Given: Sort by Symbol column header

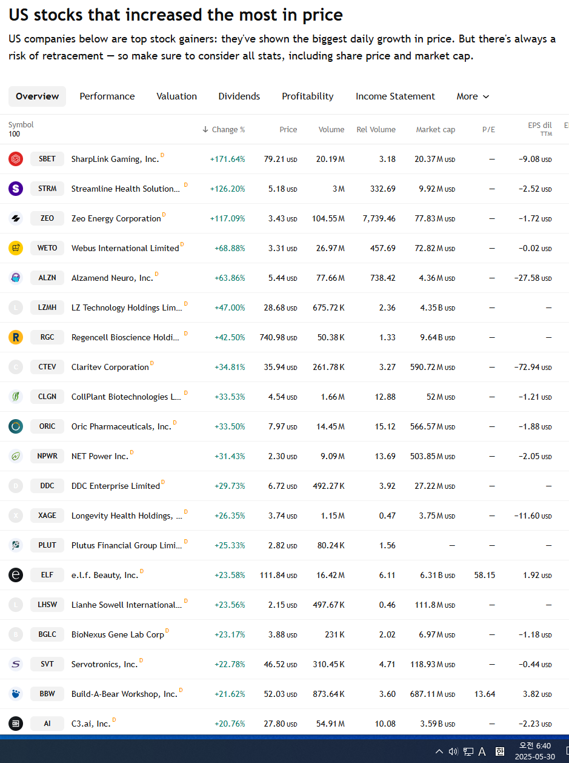Looking at the screenshot, I should [21, 125].
